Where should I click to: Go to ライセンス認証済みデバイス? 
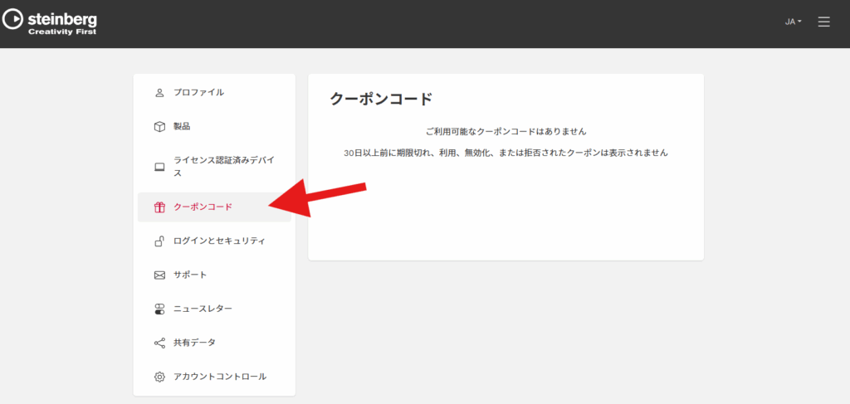[x=214, y=167]
